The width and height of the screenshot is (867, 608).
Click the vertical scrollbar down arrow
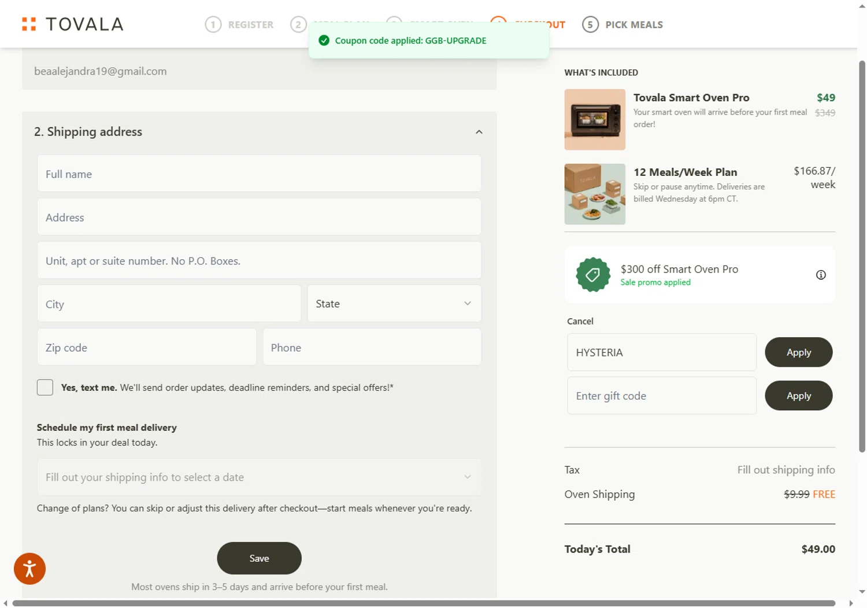pyautogui.click(x=862, y=592)
